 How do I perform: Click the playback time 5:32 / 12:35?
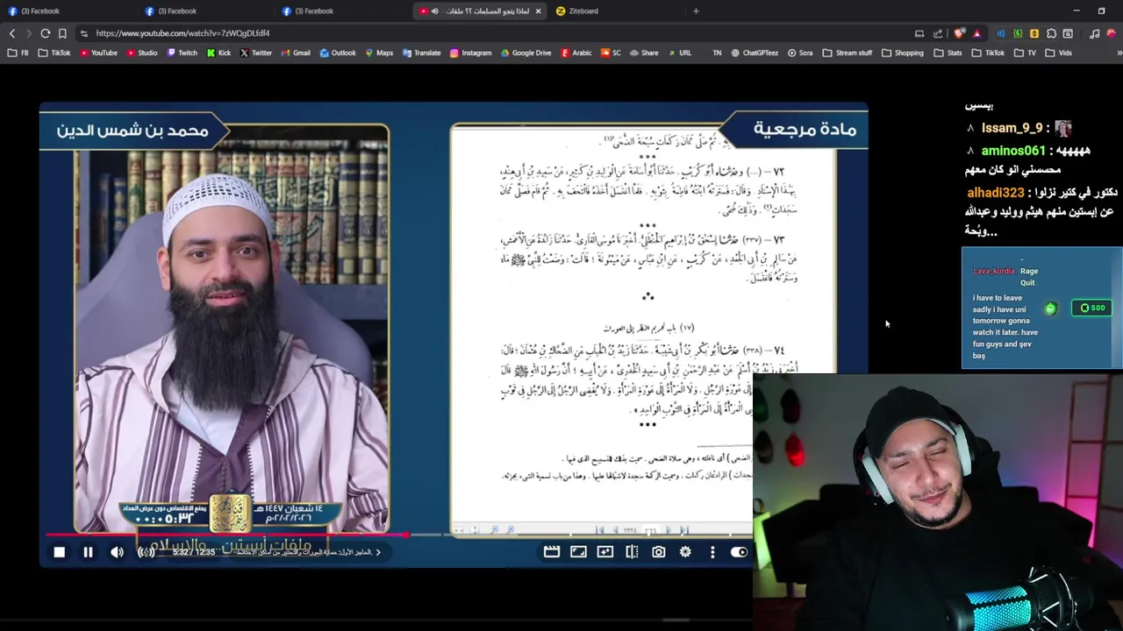pos(193,552)
